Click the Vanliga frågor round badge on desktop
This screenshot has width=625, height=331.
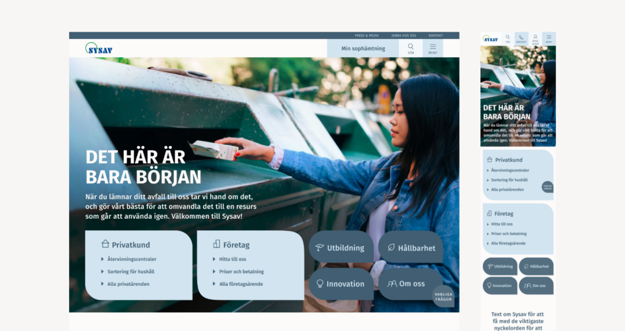(443, 296)
